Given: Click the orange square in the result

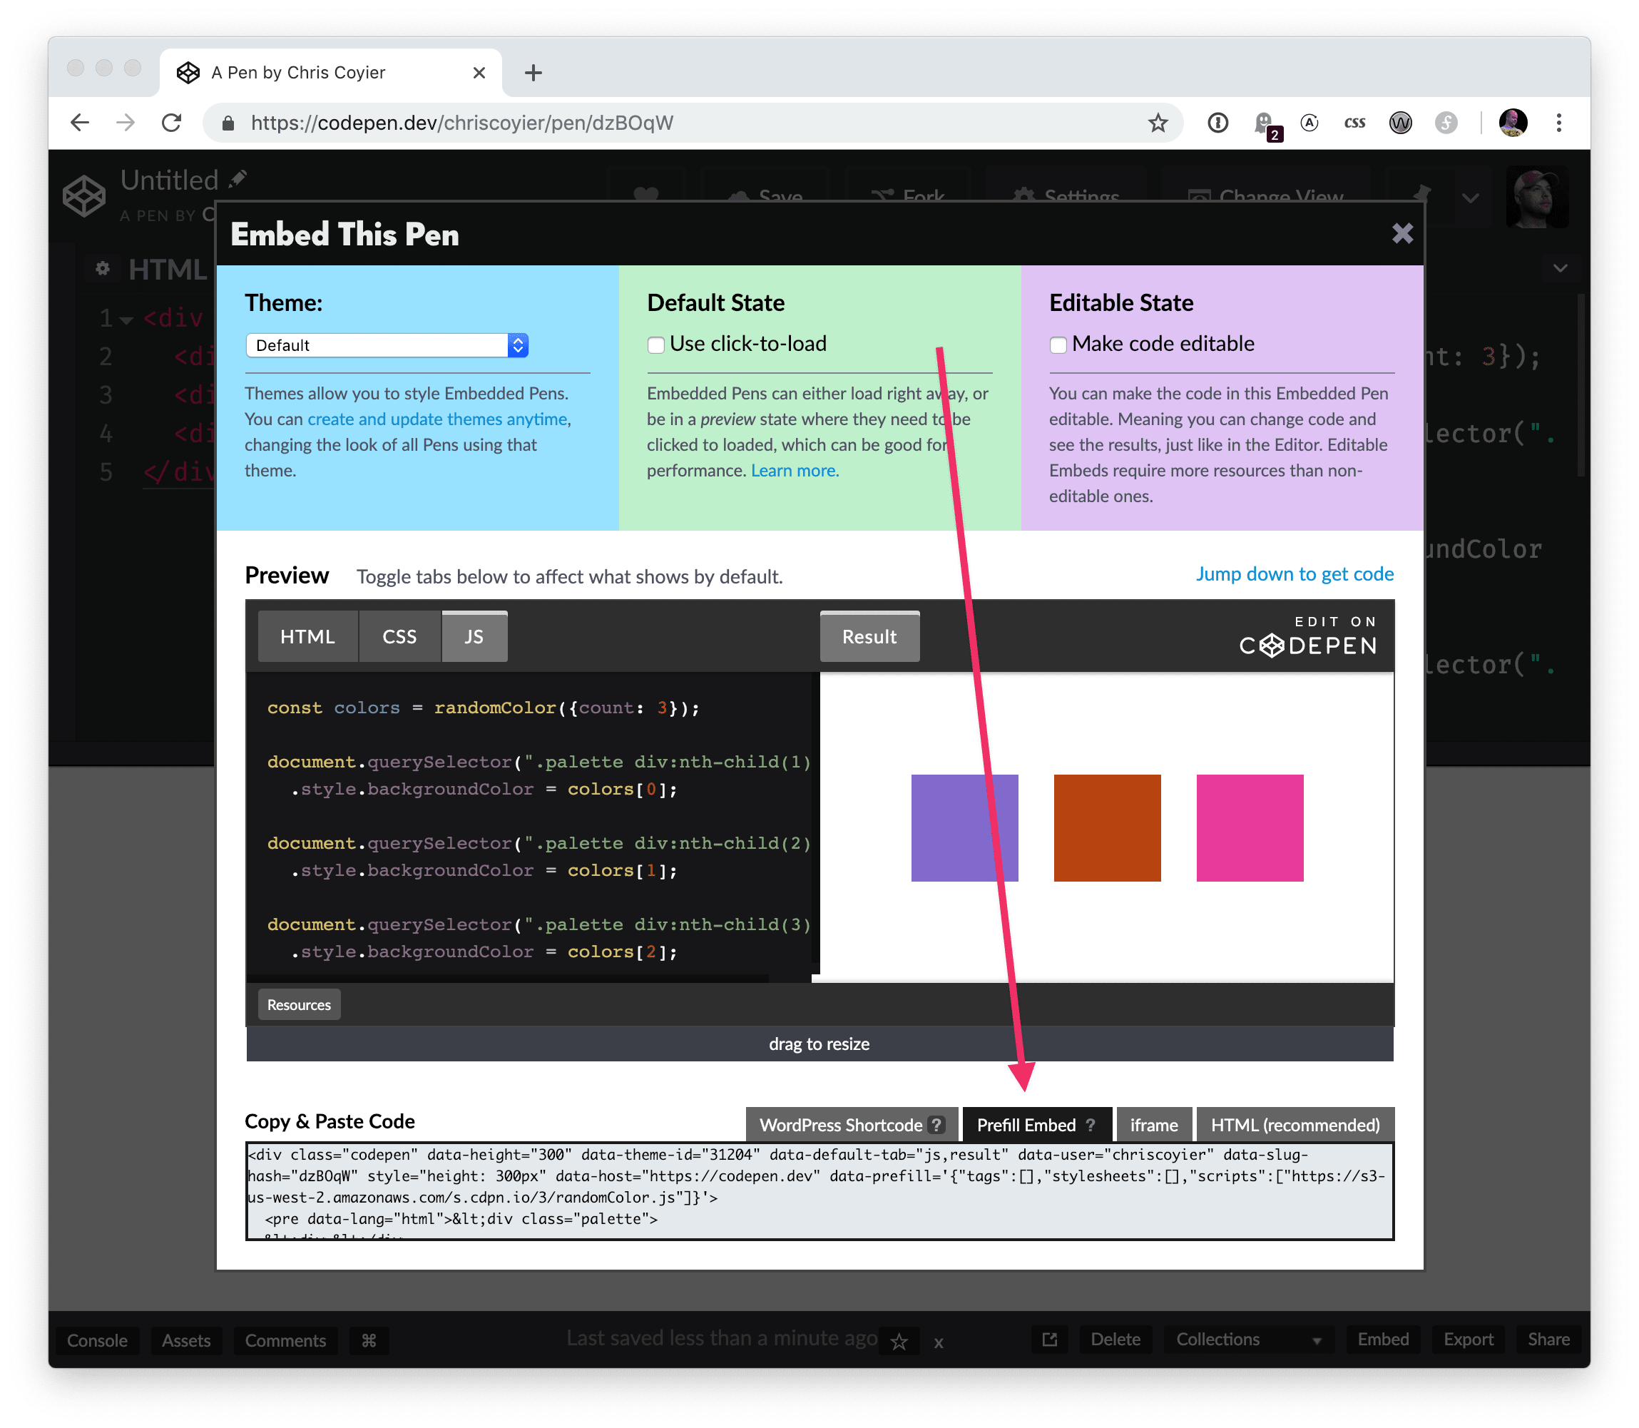Looking at the screenshot, I should pos(1107,828).
